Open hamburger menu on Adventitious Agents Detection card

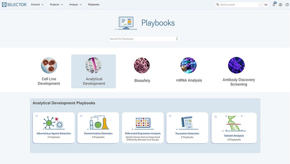37,116
